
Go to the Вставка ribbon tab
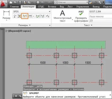(52, 7)
